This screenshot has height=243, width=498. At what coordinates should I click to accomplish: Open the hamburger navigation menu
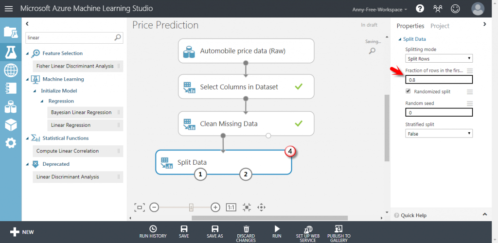pyautogui.click(x=9, y=9)
